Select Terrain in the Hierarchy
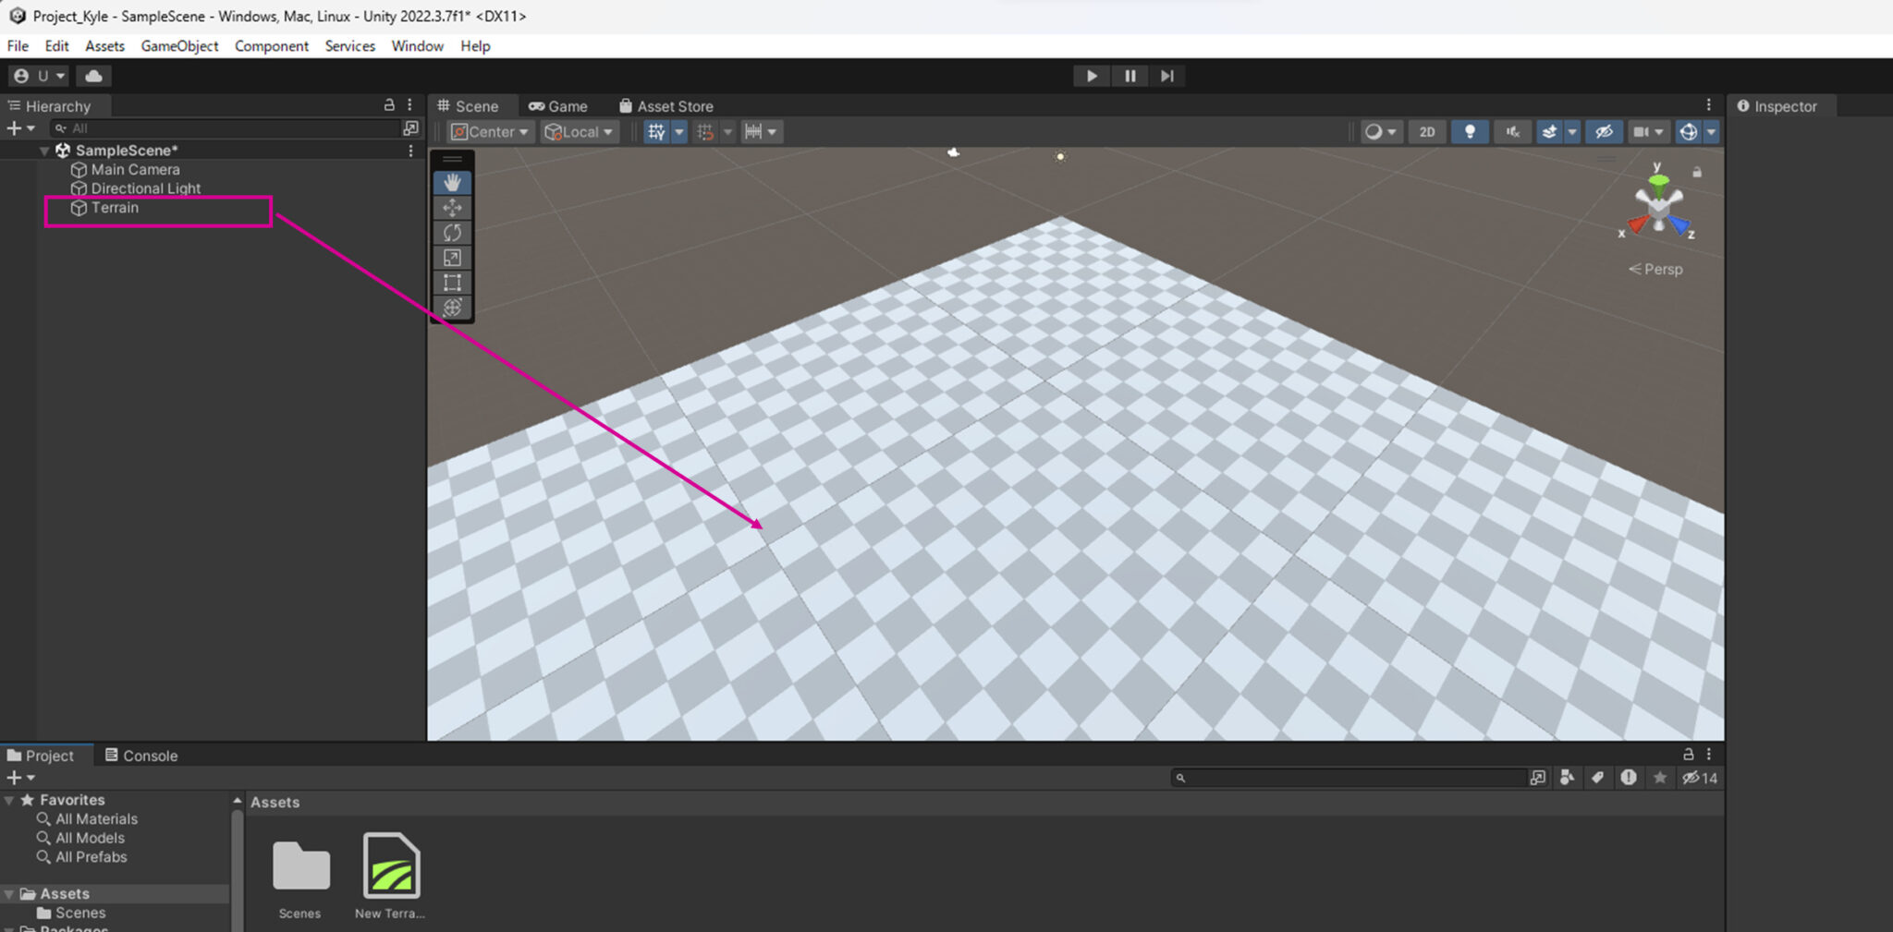The height and width of the screenshot is (932, 1893). (x=115, y=208)
